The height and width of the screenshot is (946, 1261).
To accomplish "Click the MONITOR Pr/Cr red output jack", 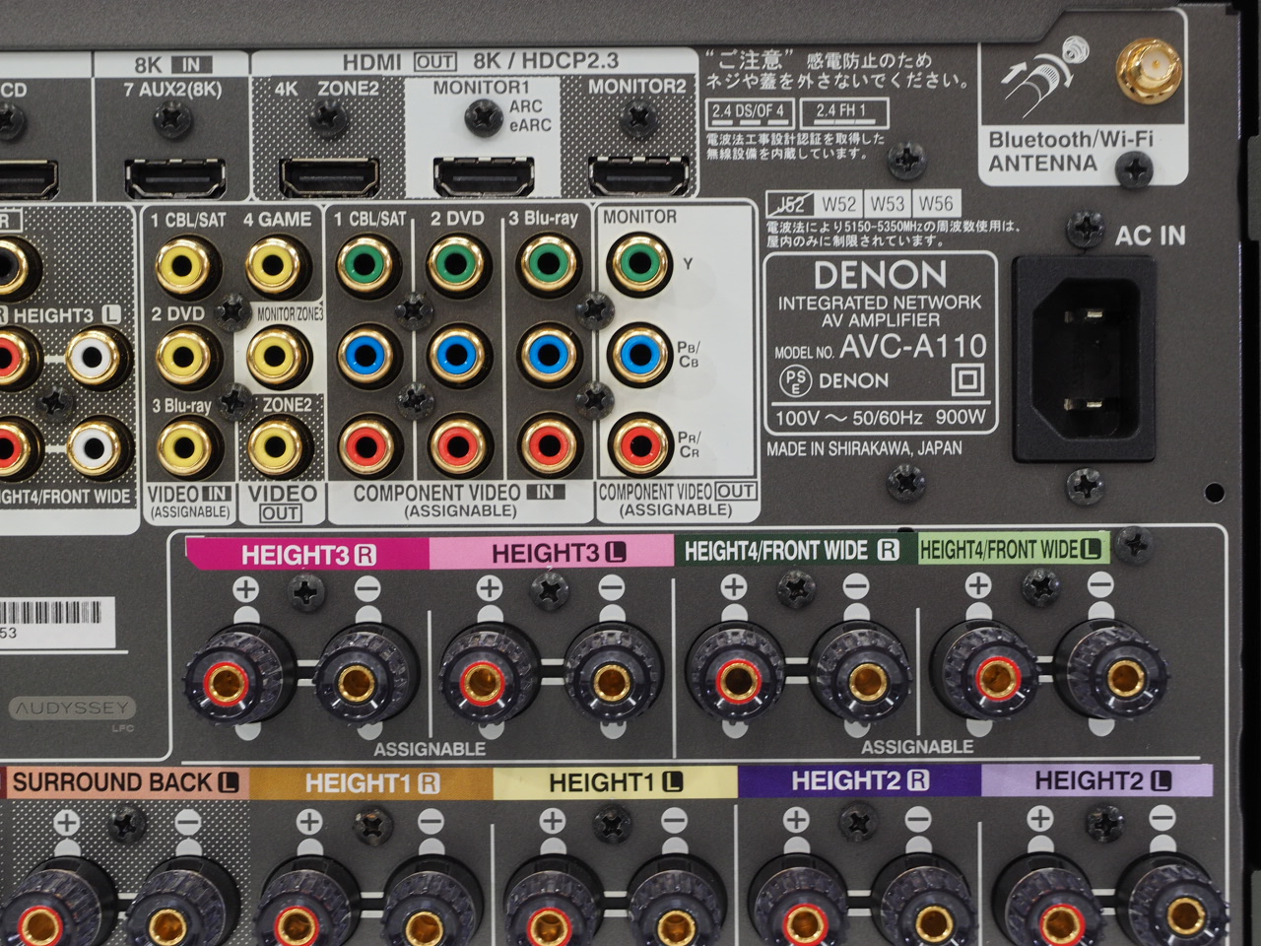I will pyautogui.click(x=640, y=444).
